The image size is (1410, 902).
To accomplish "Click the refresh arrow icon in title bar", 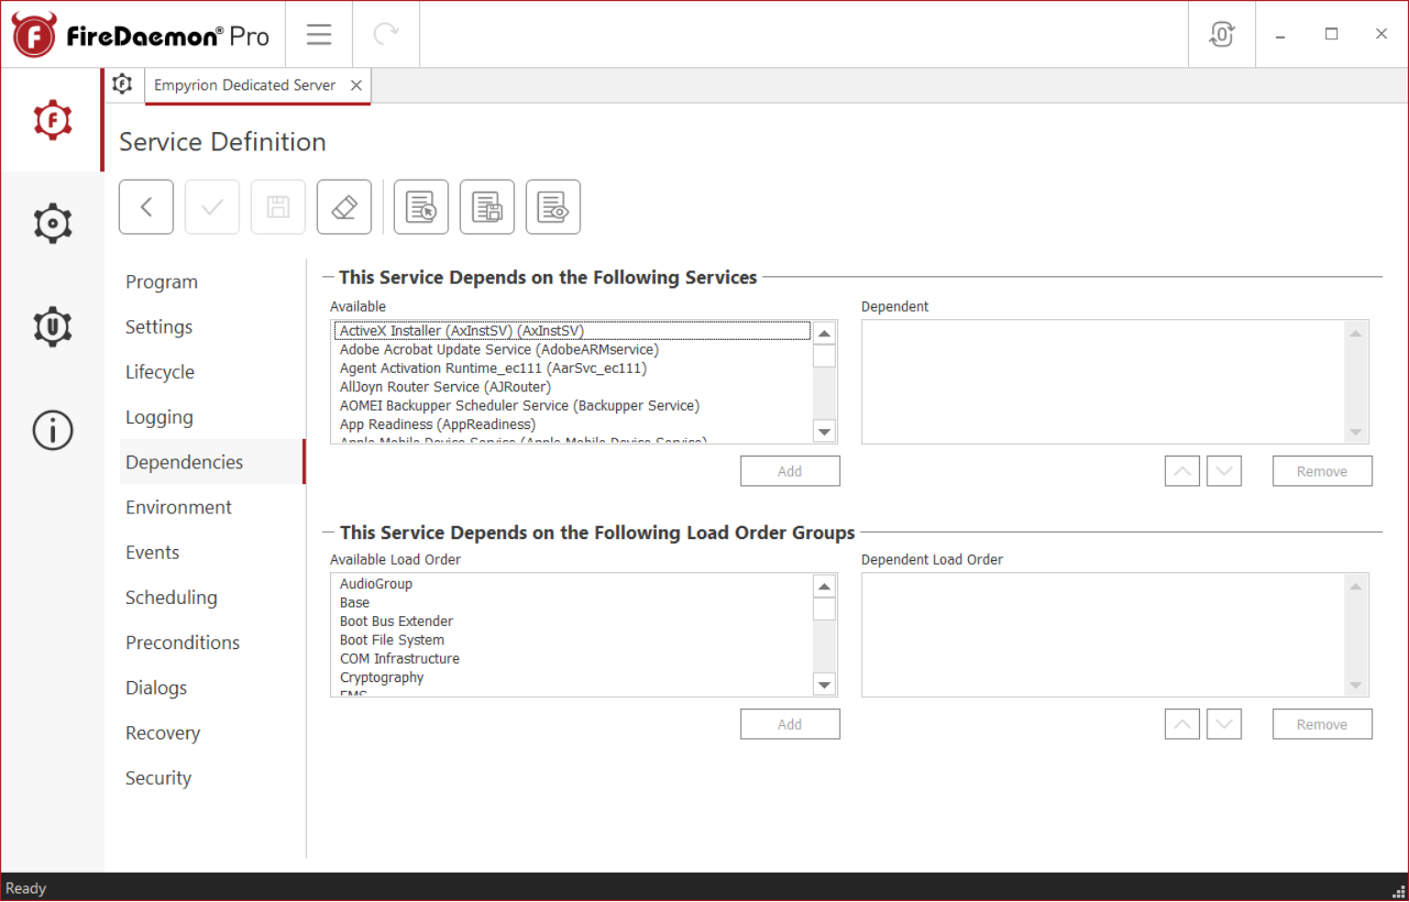I will point(386,35).
